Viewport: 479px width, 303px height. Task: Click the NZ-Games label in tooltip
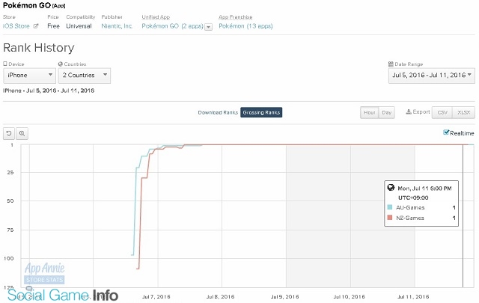point(410,218)
